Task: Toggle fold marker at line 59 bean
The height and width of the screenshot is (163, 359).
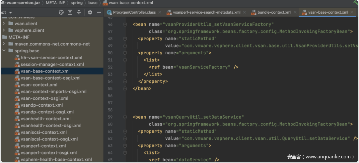Action: tap(125, 117)
